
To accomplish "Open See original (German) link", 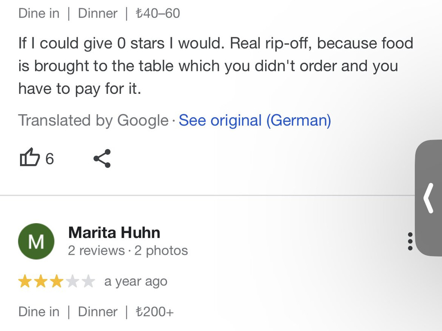I will [x=255, y=120].
